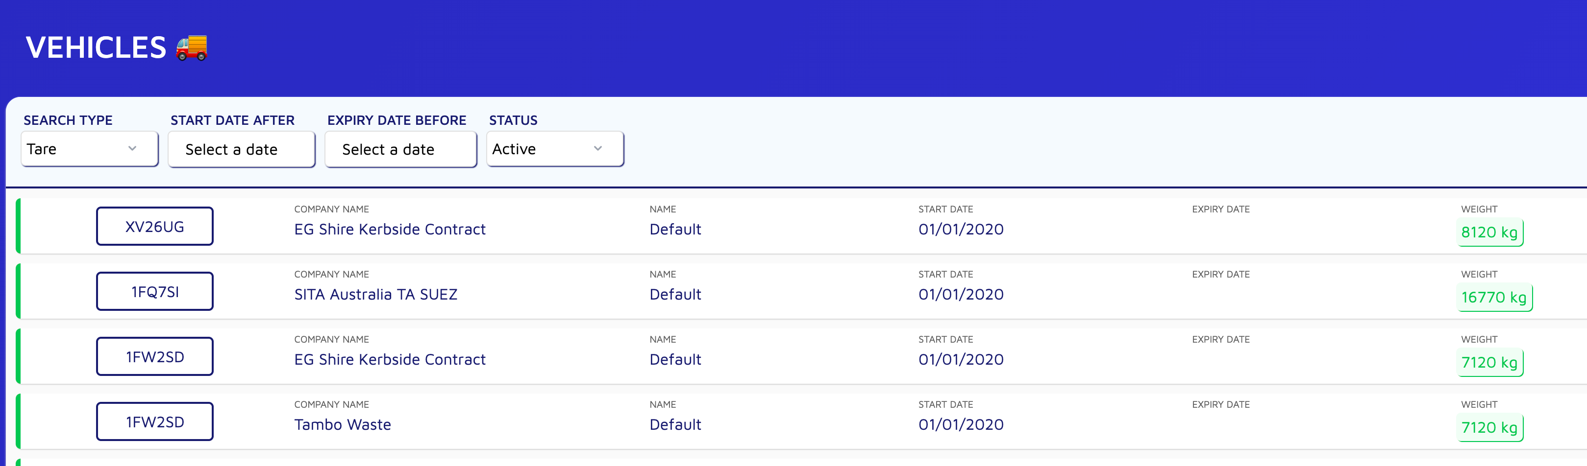Click the 7120 kg badge in Tambo Waste row

1489,428
